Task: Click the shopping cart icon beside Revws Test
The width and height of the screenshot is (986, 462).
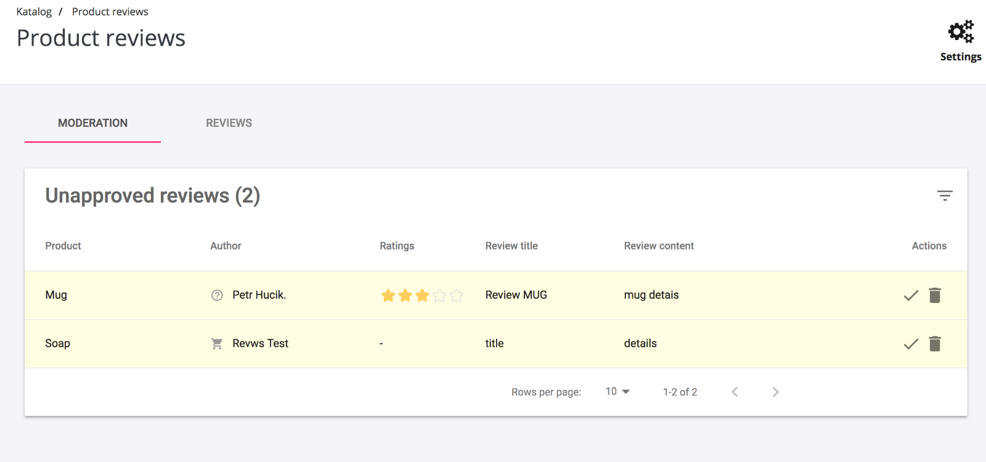Action: [x=217, y=344]
